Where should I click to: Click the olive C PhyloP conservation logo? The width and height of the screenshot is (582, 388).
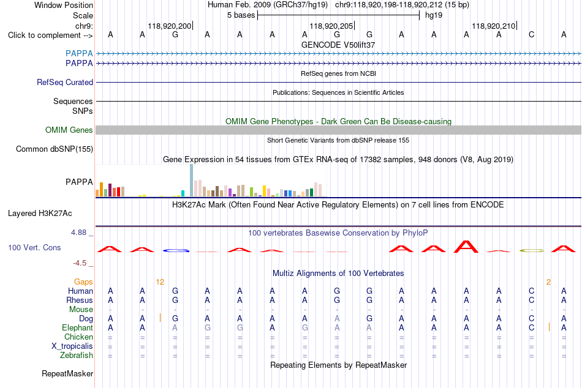click(x=532, y=250)
